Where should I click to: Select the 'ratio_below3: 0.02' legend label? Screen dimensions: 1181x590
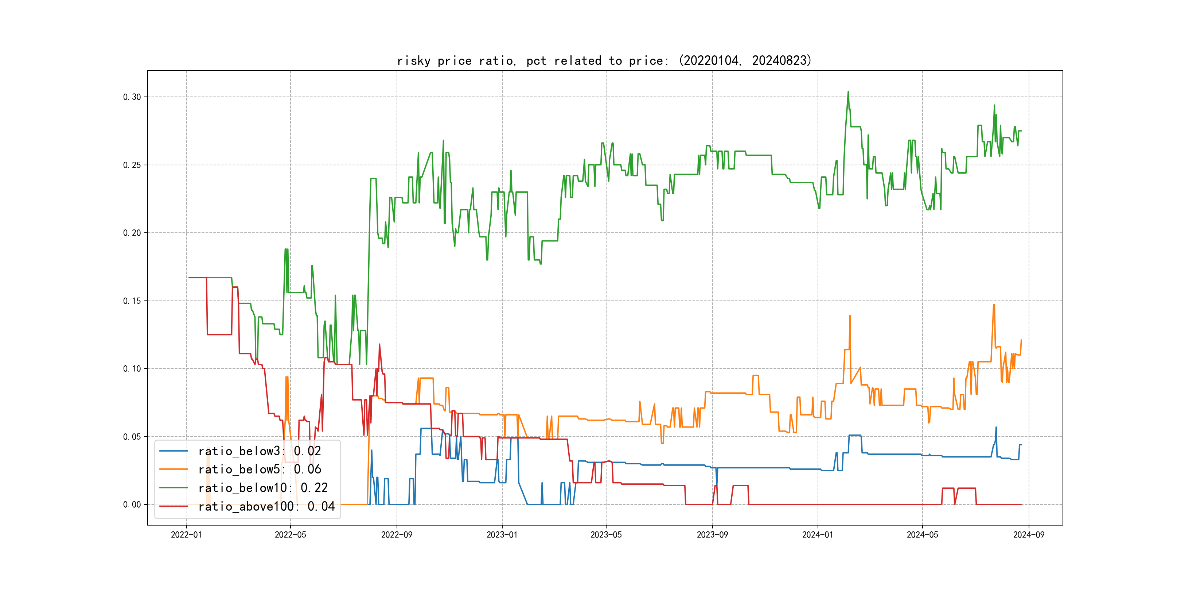(x=260, y=451)
